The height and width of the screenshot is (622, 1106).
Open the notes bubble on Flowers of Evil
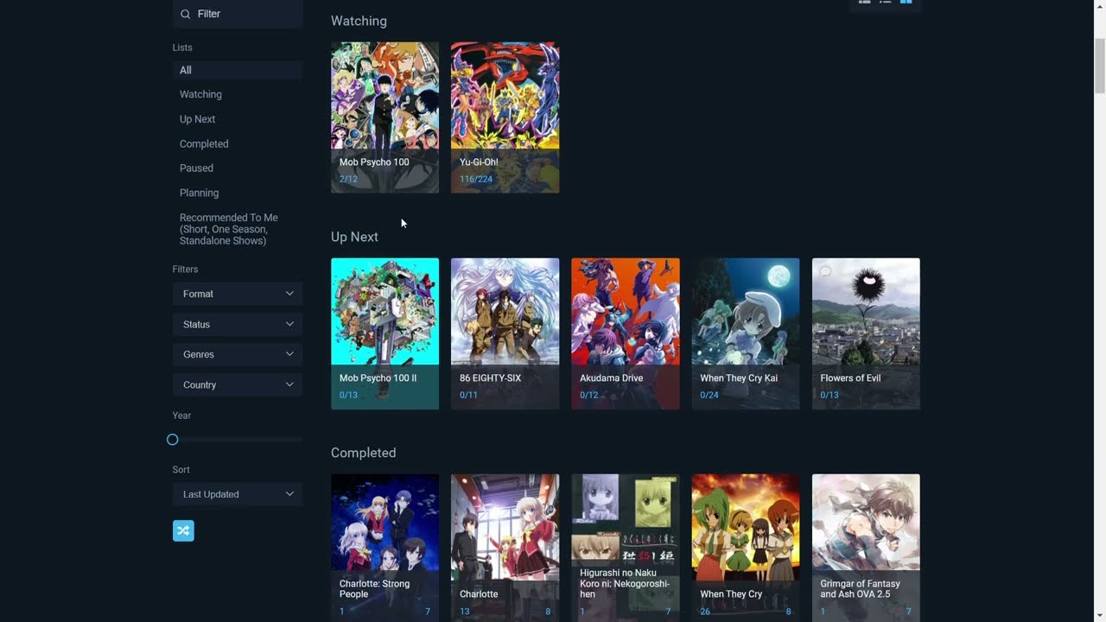[x=825, y=271]
